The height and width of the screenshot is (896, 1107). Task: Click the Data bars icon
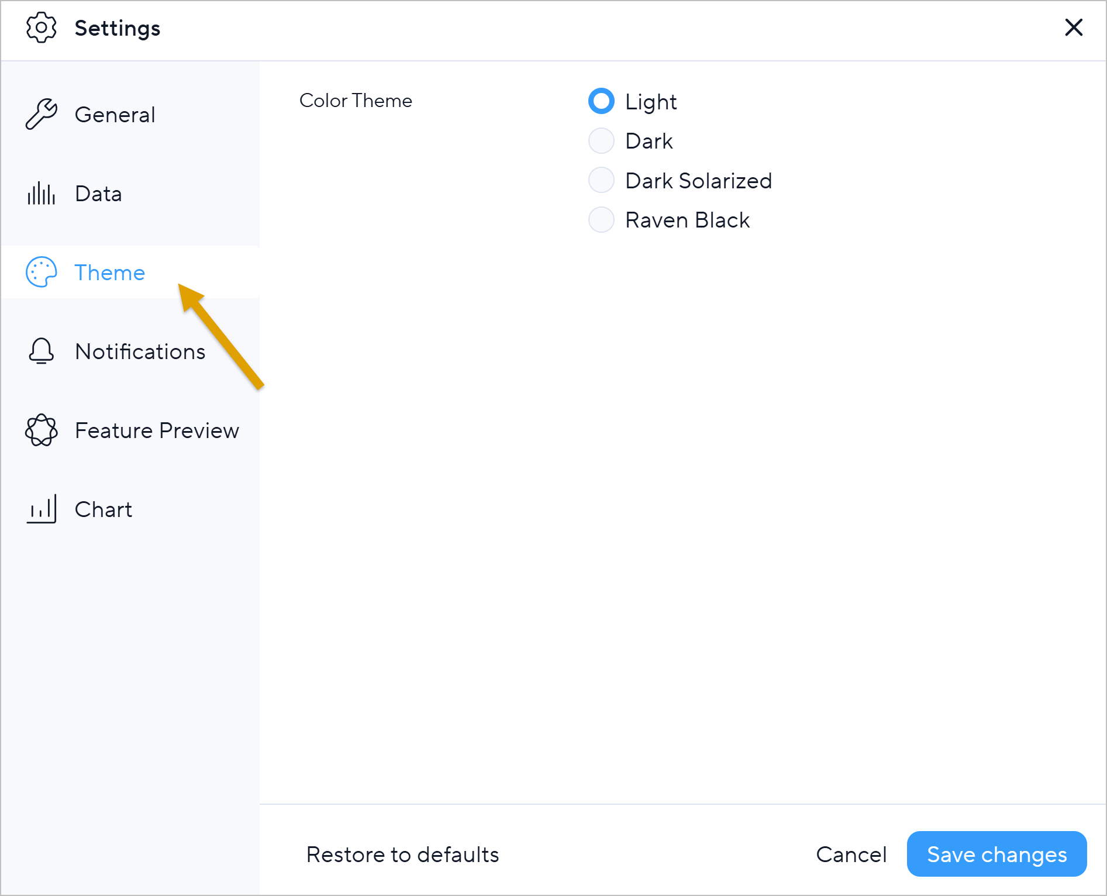(x=41, y=194)
